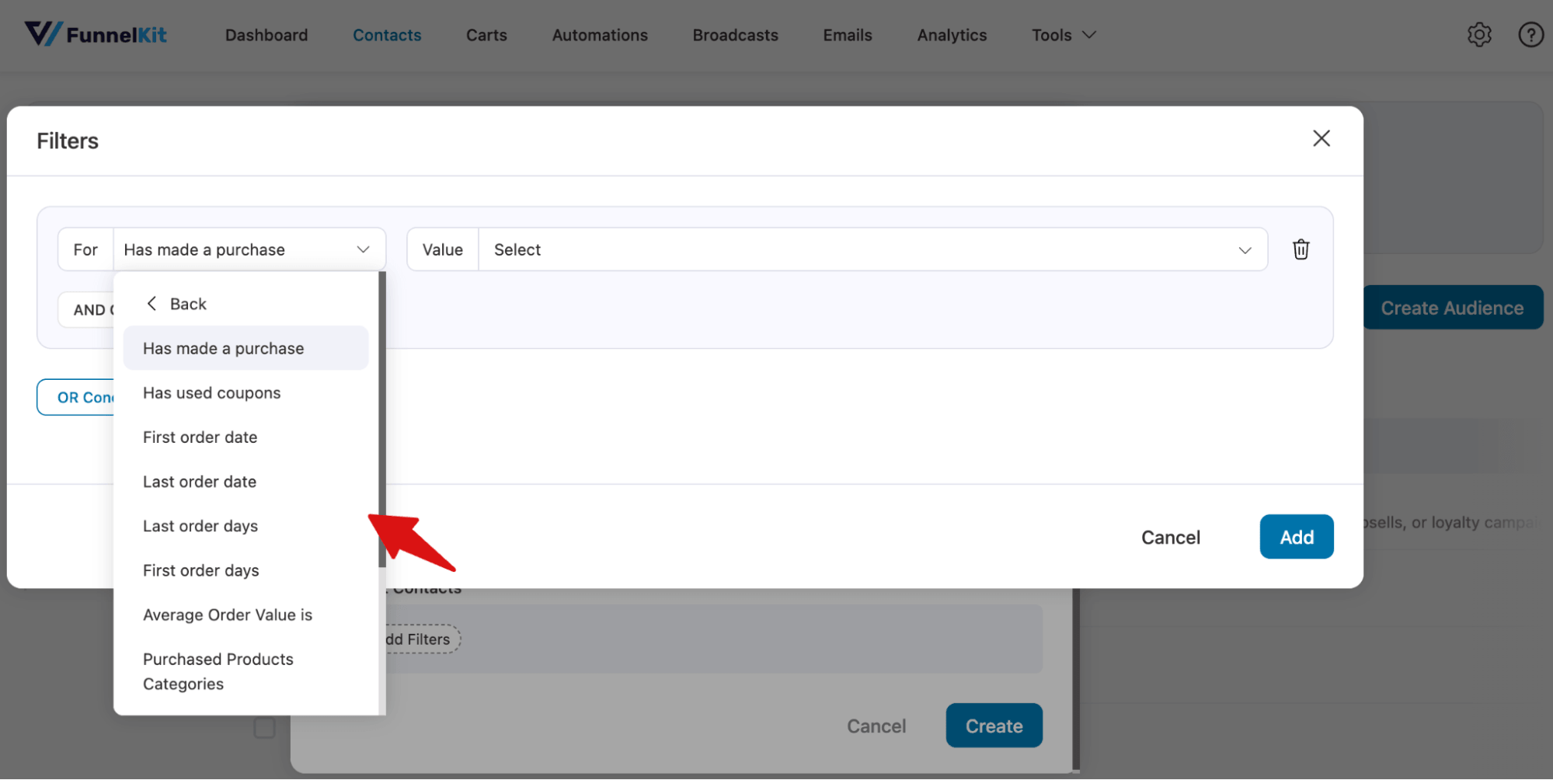Click the OR Condition button

coord(76,397)
